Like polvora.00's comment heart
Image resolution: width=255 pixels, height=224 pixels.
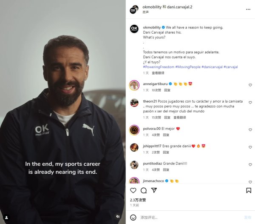[x=250, y=130]
